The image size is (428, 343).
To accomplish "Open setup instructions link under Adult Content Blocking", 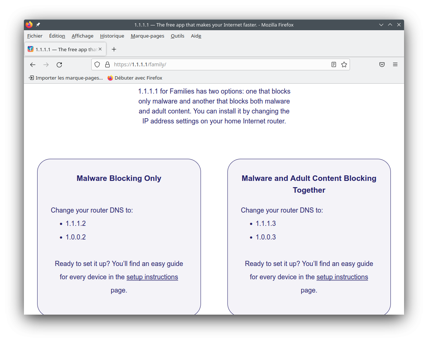I will 342,277.
